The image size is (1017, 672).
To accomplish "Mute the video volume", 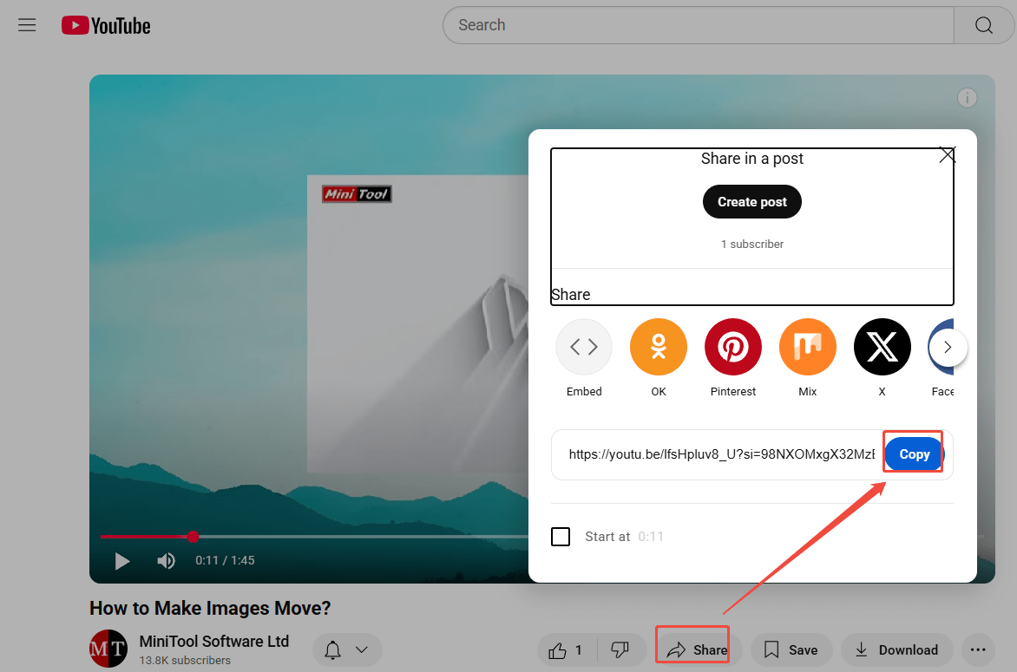I will coord(165,561).
